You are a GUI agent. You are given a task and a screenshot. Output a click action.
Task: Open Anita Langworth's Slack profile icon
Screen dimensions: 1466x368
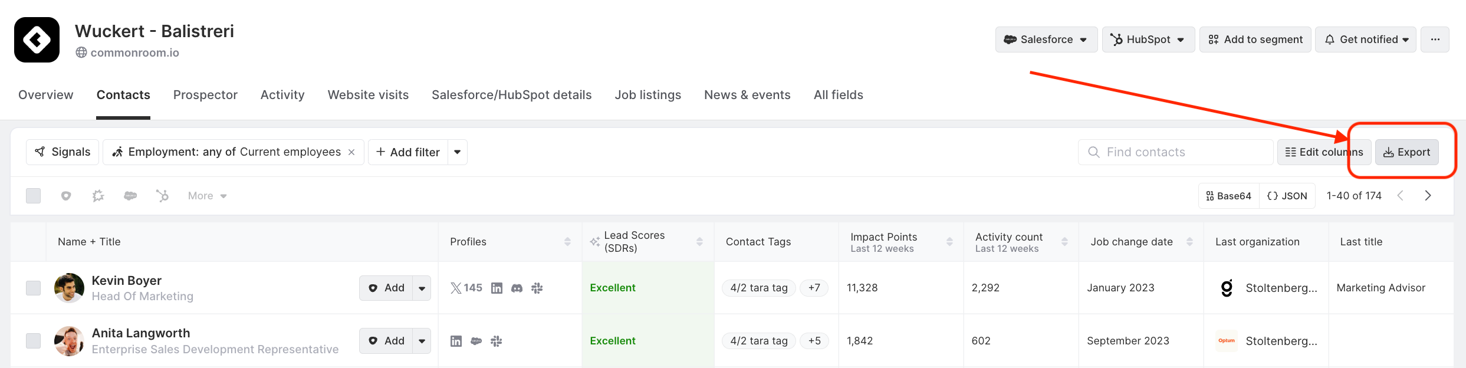497,341
